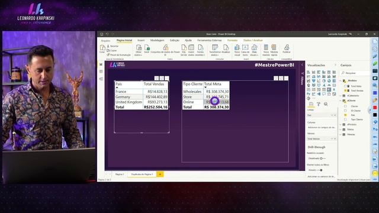Check the Cliente field
379x213 pixels.
(x=345, y=106)
